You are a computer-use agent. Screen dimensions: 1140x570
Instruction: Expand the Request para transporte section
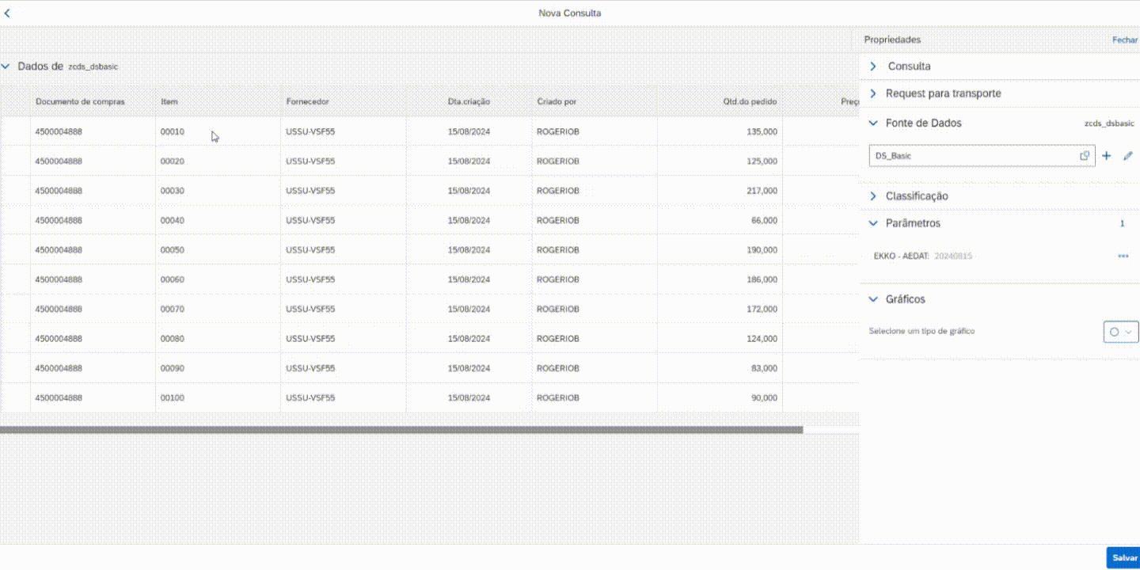[x=873, y=93]
